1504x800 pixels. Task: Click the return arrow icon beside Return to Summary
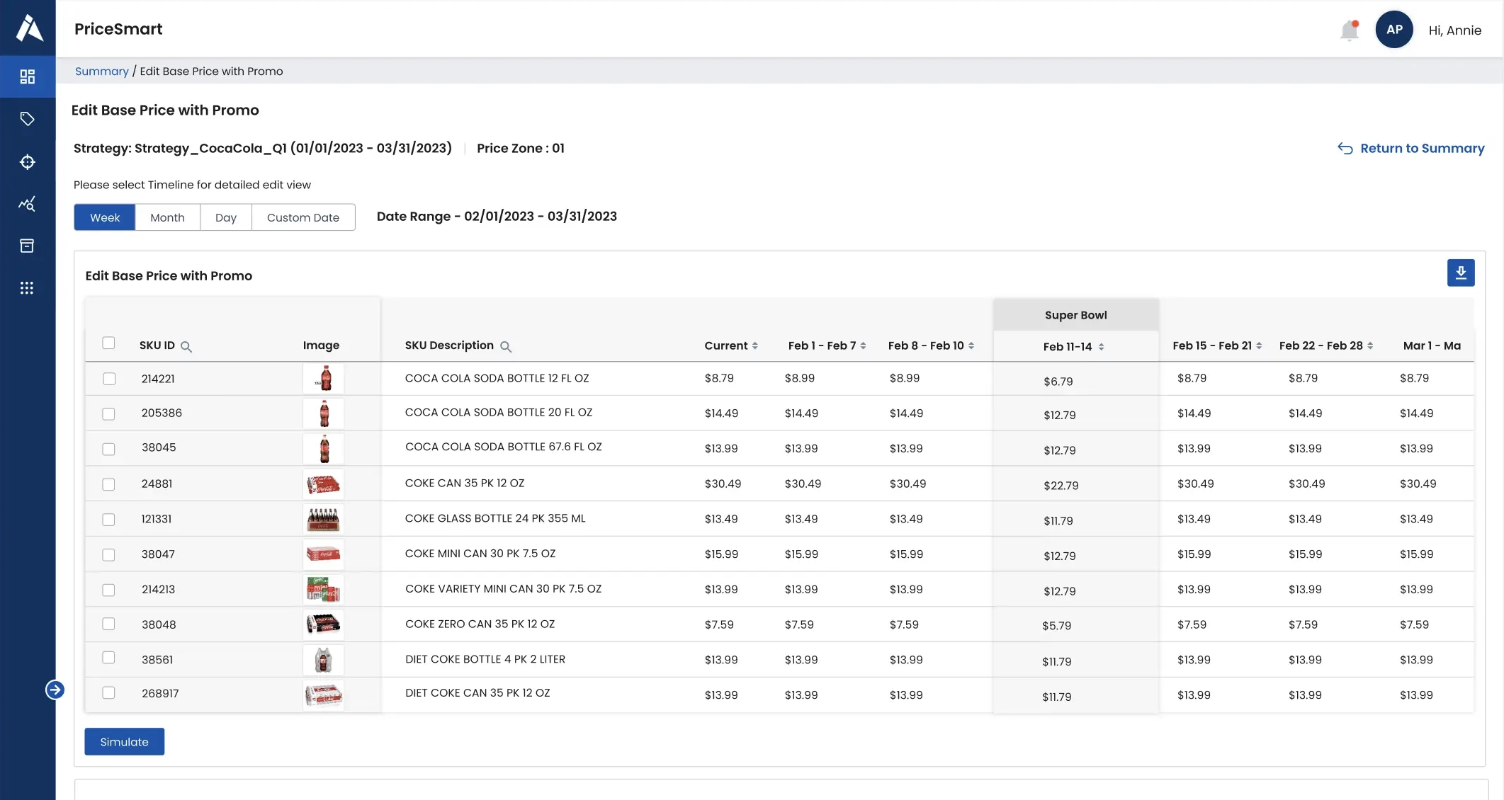point(1345,148)
